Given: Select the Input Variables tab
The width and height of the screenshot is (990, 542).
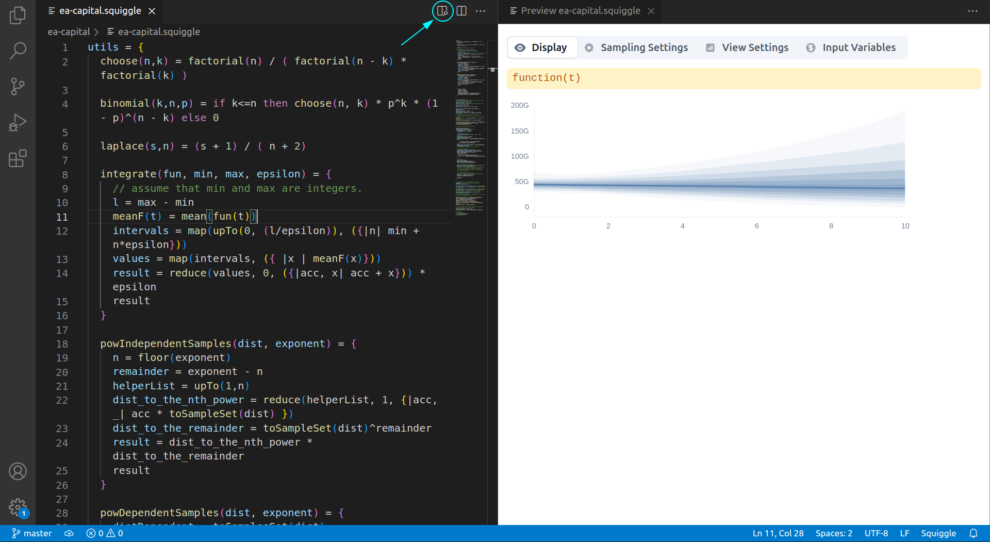Looking at the screenshot, I should coord(851,47).
